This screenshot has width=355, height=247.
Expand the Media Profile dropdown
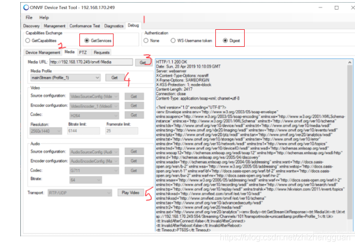[65, 78]
